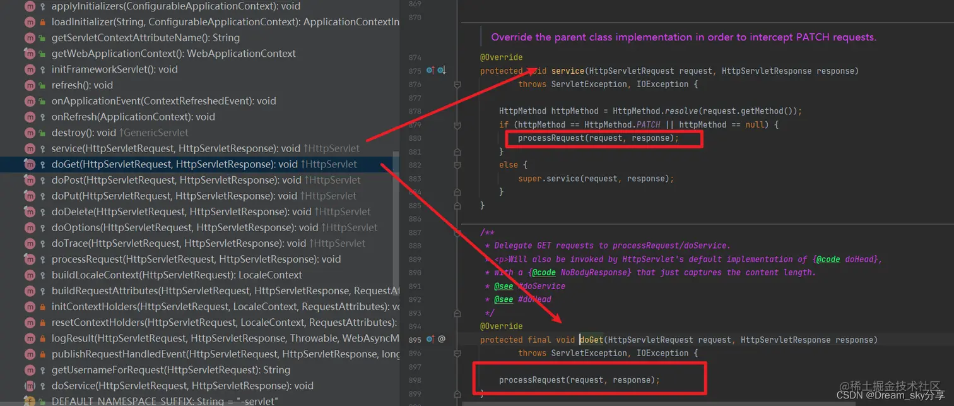Click the protected key icon of applyInitializers
Viewport: 954px width, 406px height.
43,6
